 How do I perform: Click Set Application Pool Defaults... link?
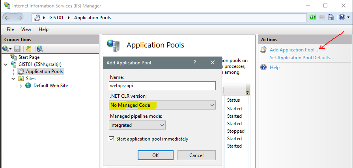[302, 58]
